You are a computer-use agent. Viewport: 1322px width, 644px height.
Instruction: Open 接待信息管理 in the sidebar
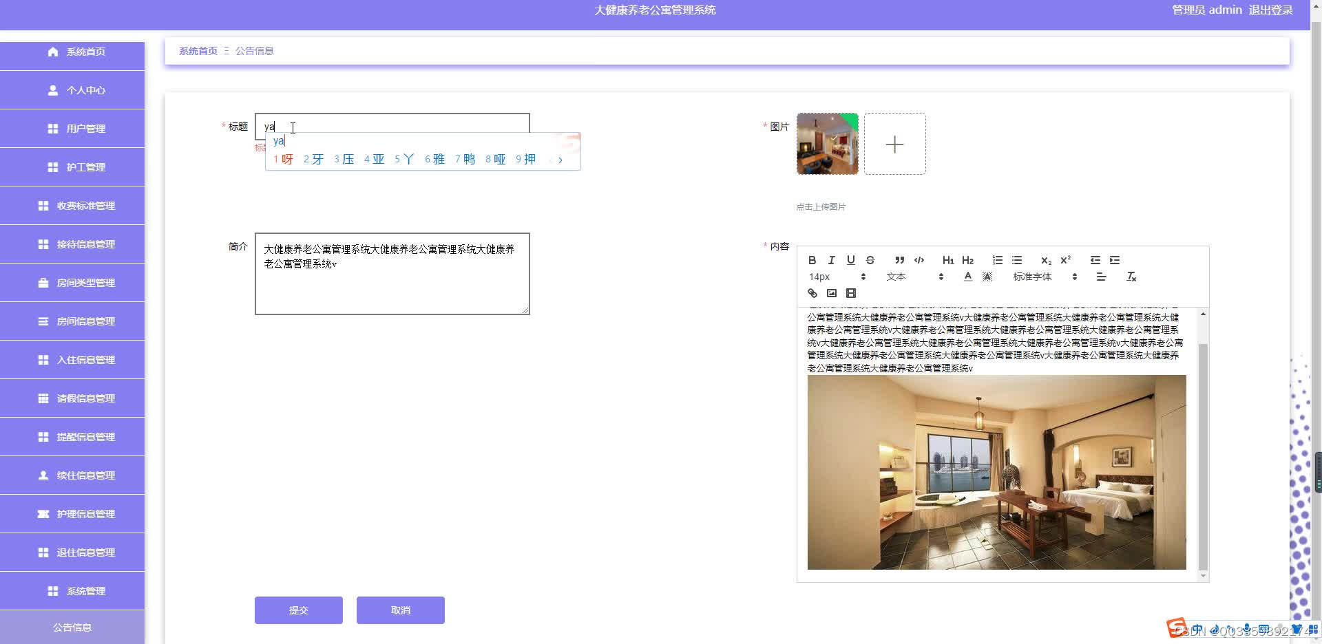click(72, 244)
